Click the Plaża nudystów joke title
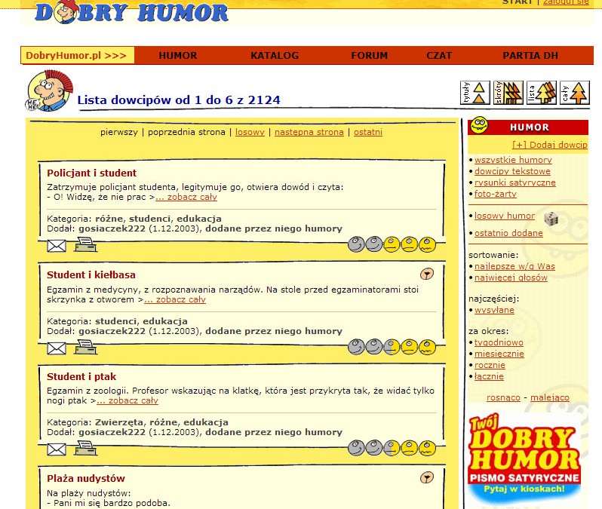The height and width of the screenshot is (509, 602). tap(86, 478)
